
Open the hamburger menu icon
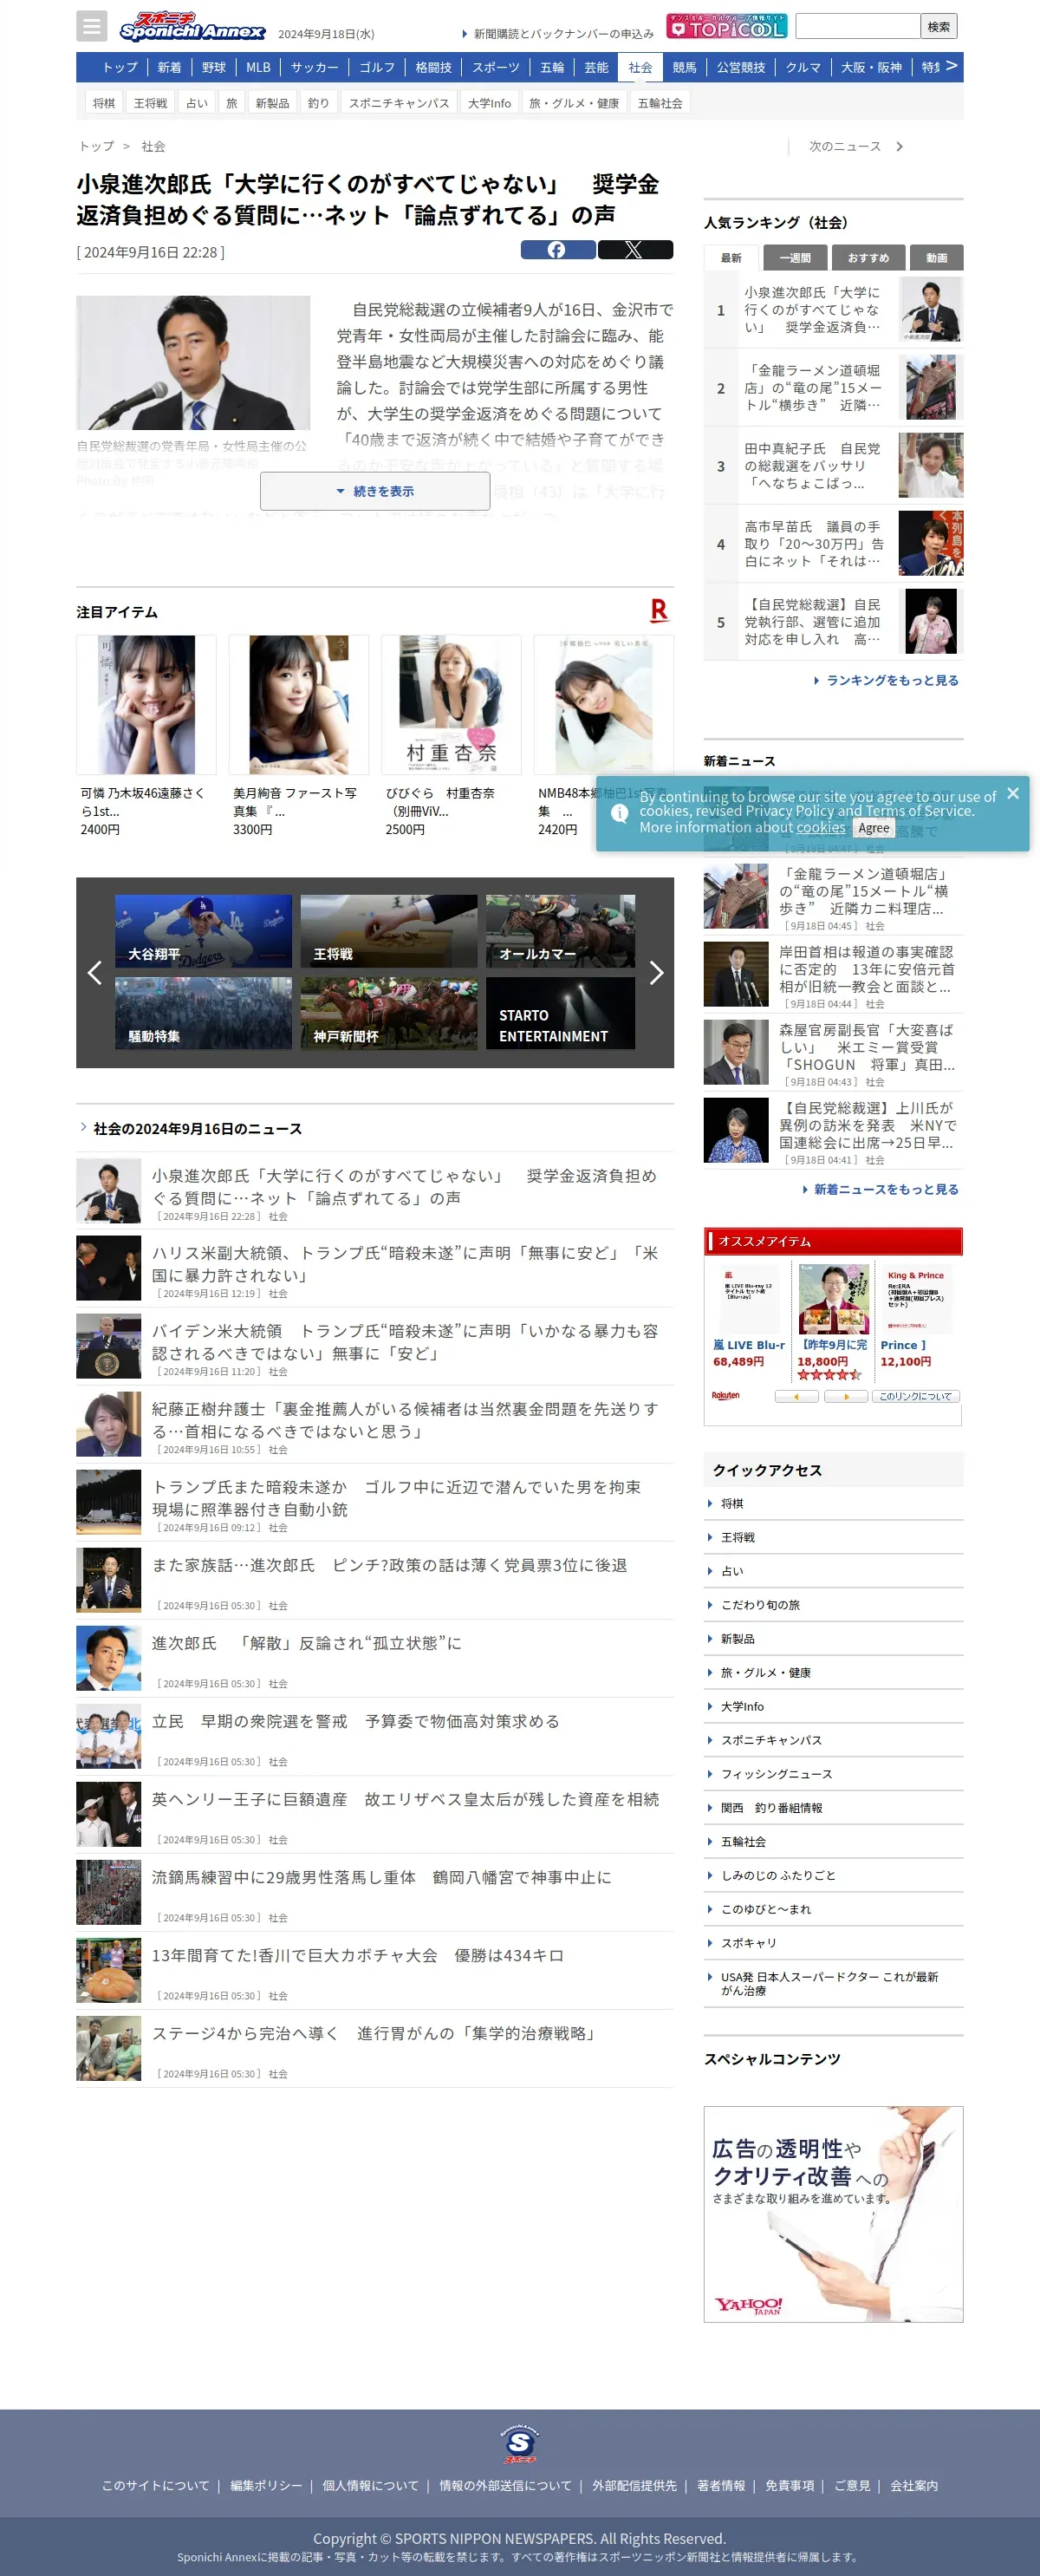pos(91,26)
